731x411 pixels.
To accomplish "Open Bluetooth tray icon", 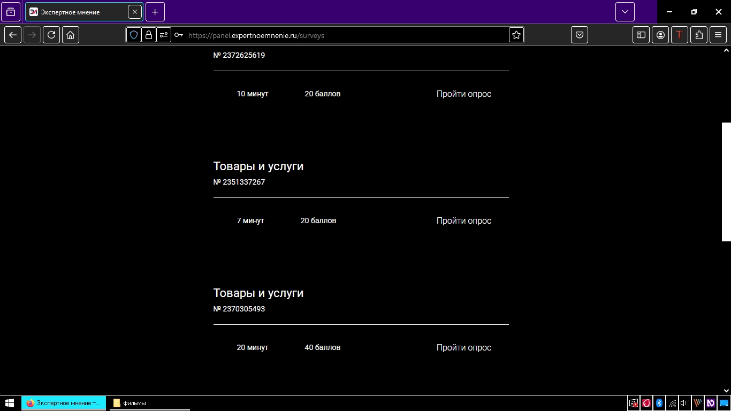I will click(659, 403).
